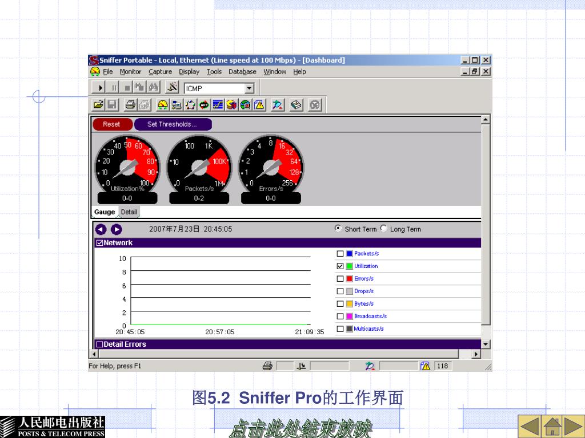The image size is (585, 438).
Task: Switch to the Detail tab
Action: pyautogui.click(x=129, y=212)
